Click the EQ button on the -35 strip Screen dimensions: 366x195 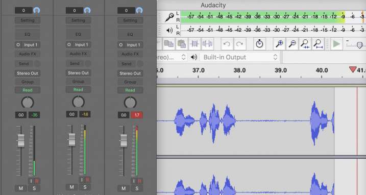click(x=28, y=34)
